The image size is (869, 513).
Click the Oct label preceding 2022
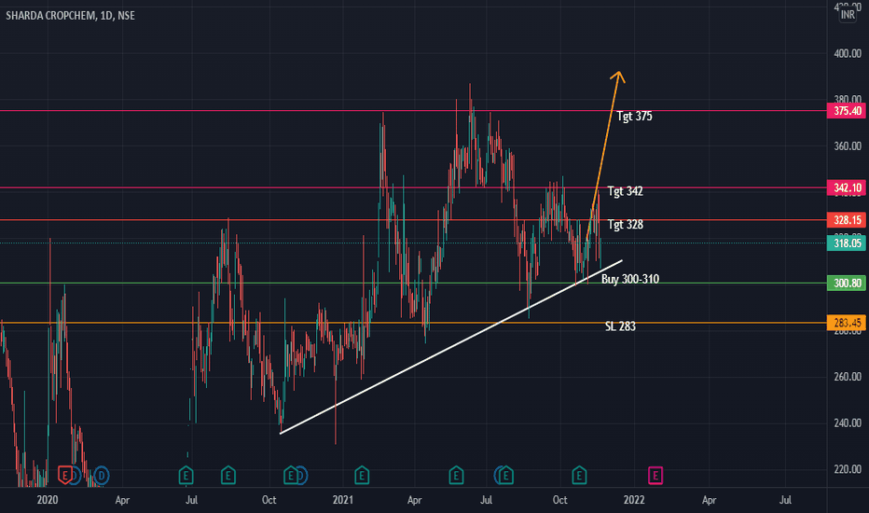pos(559,500)
